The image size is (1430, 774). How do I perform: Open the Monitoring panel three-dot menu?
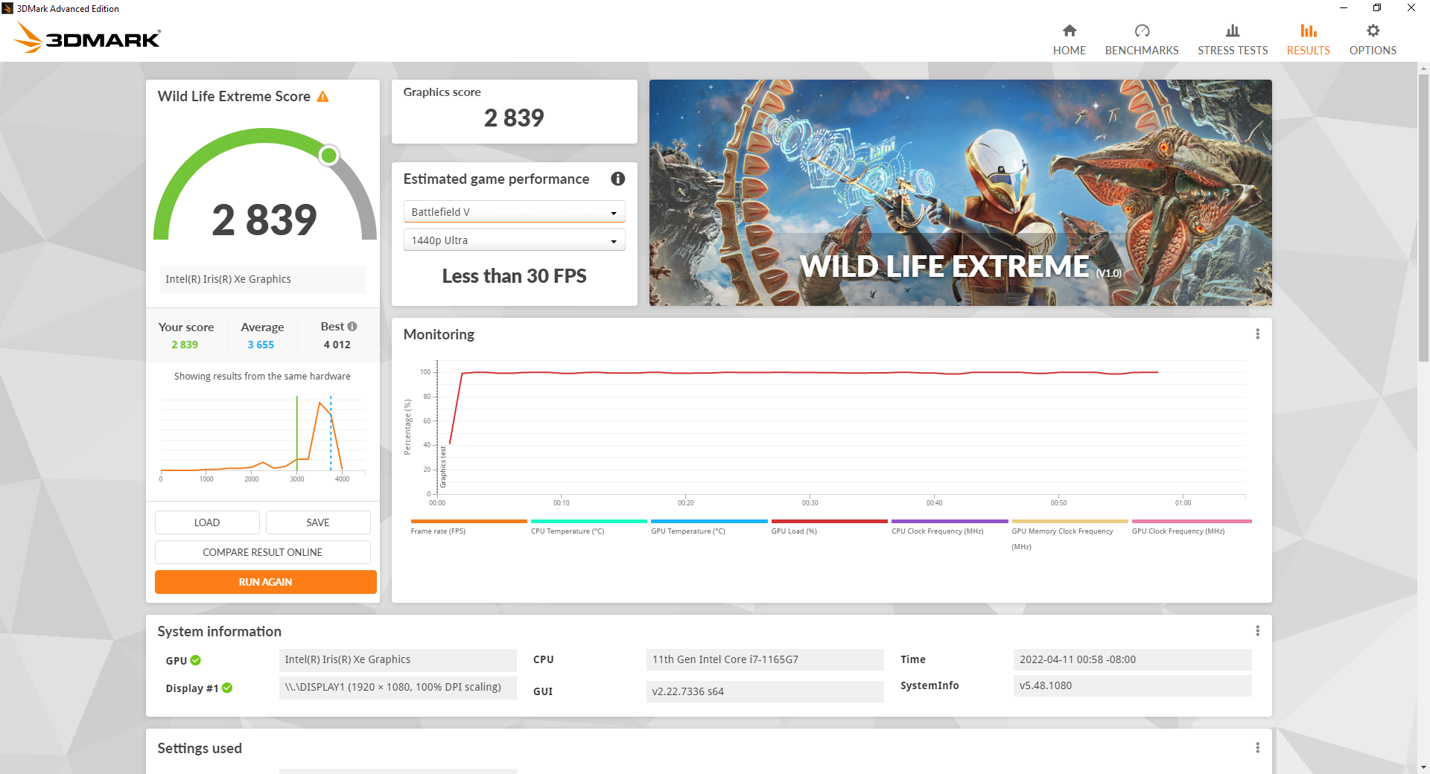click(x=1257, y=334)
